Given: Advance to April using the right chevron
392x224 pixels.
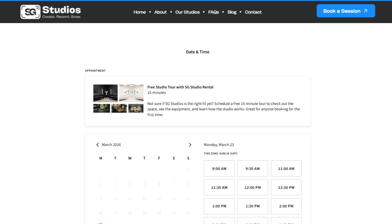Looking at the screenshot, I should tap(190, 145).
